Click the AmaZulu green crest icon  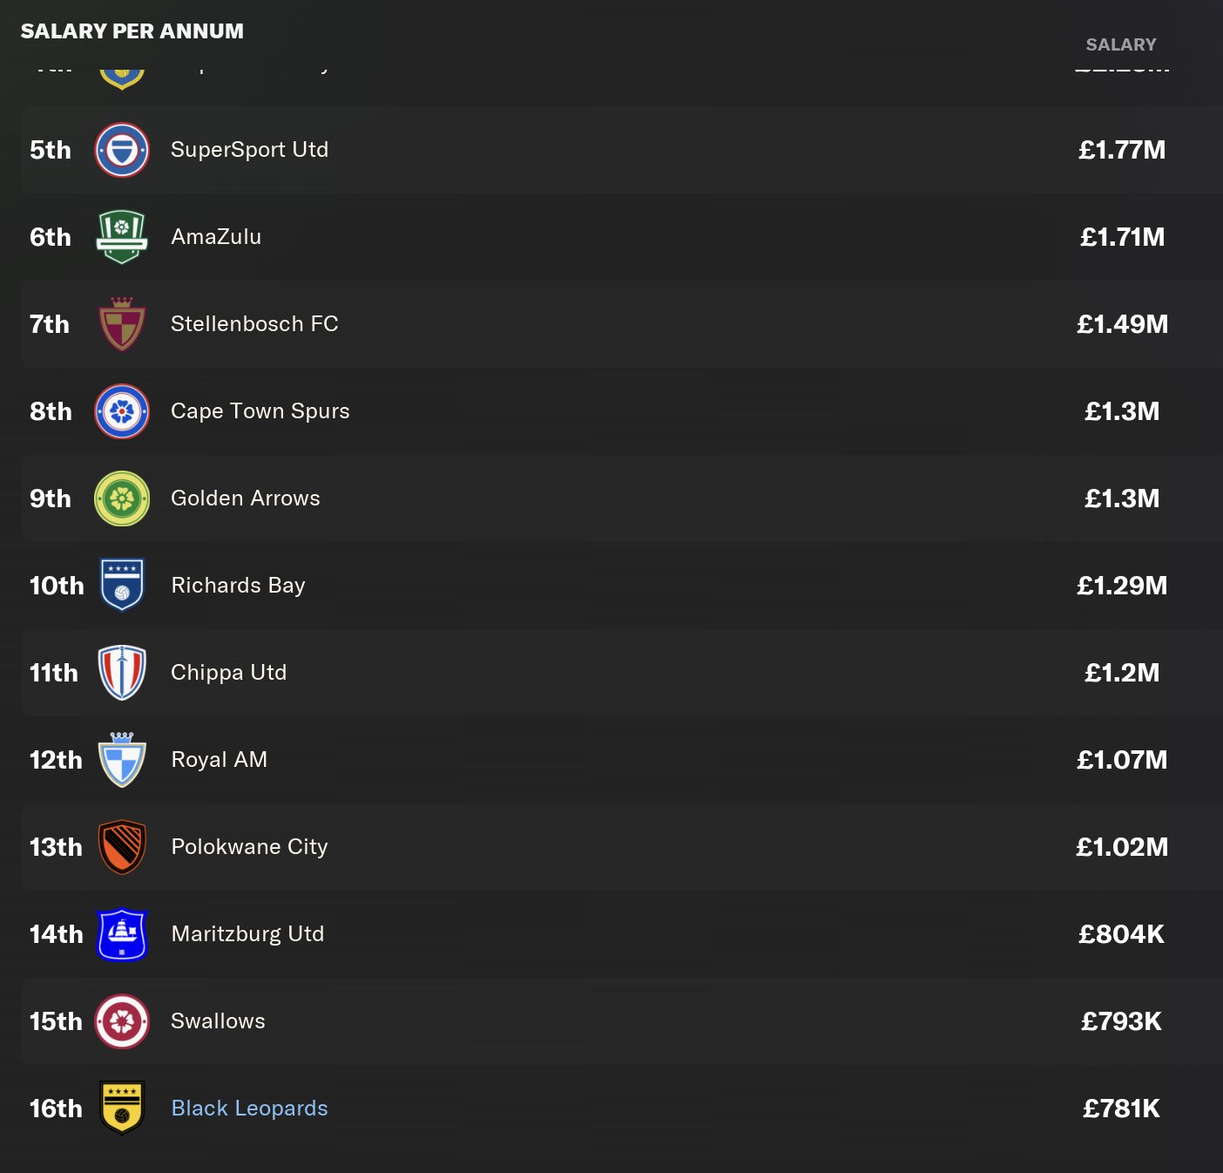(x=122, y=237)
